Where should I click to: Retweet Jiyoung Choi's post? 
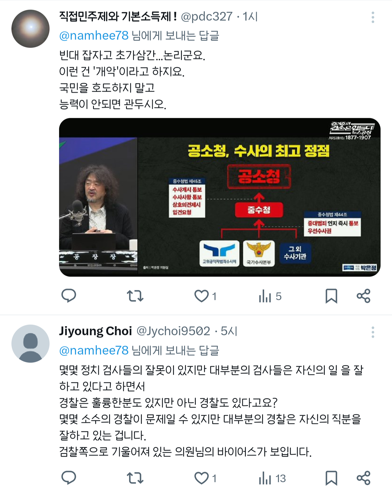tap(135, 478)
